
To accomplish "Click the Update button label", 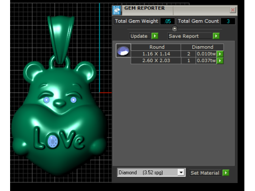I will click(x=139, y=36).
